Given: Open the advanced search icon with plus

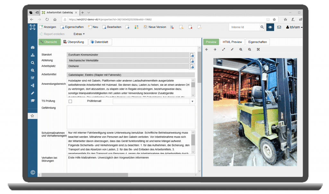Looking at the screenshot, I should tap(32, 70).
